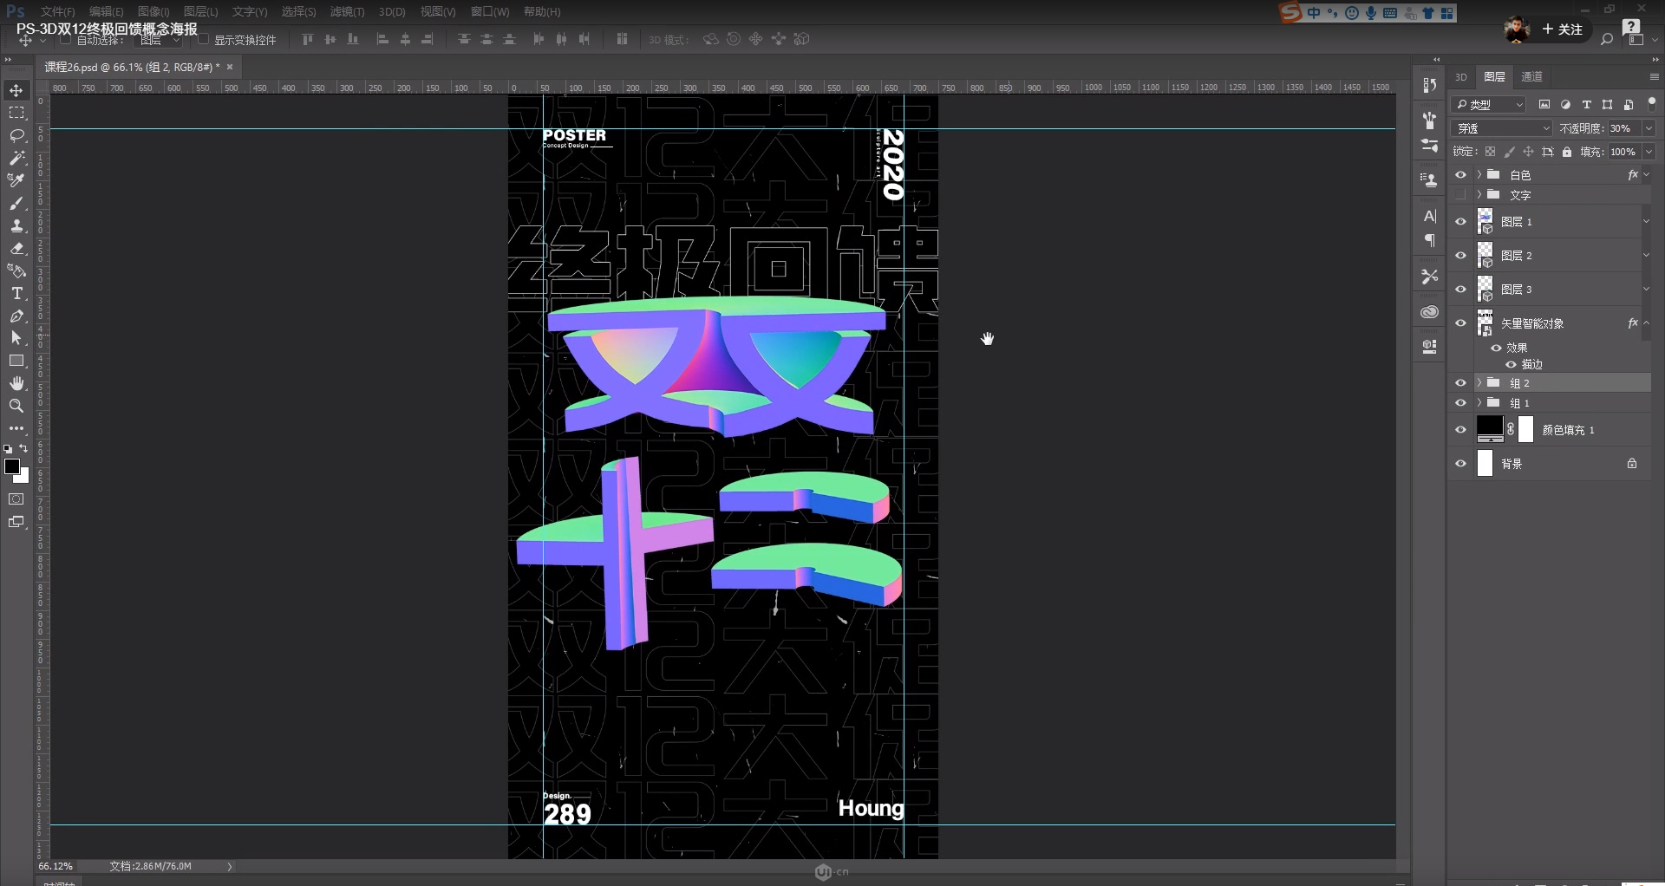Expand the 组 1 group folder

1479,403
